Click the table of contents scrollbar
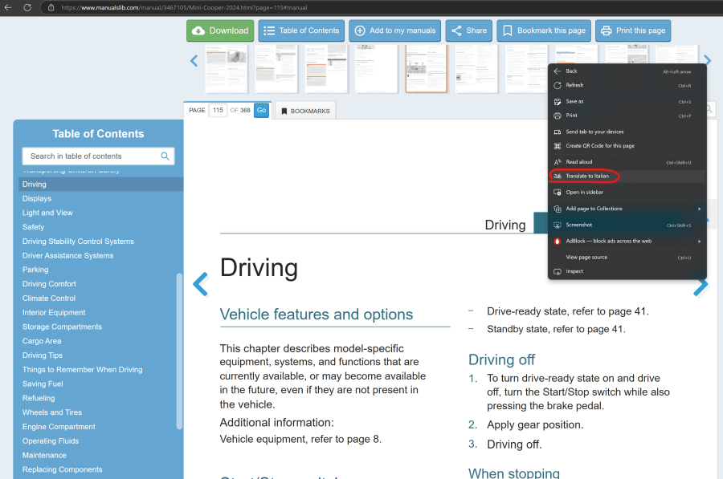Viewport: 723px width, 479px height. tap(179, 353)
